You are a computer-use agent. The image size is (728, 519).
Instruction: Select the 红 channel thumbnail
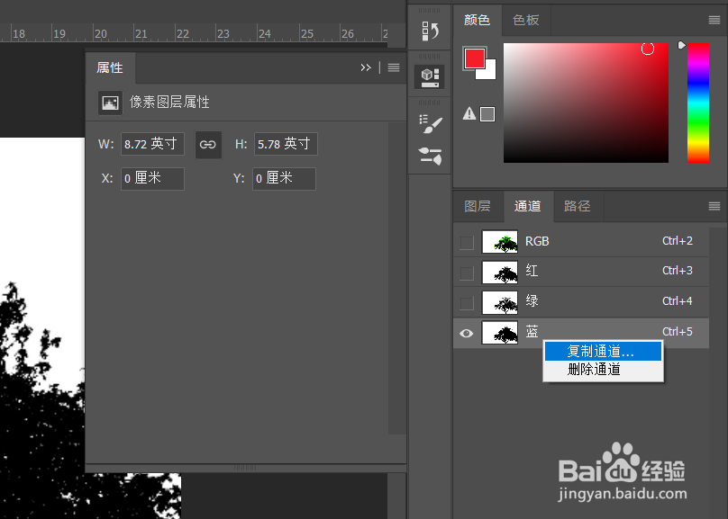tap(499, 273)
